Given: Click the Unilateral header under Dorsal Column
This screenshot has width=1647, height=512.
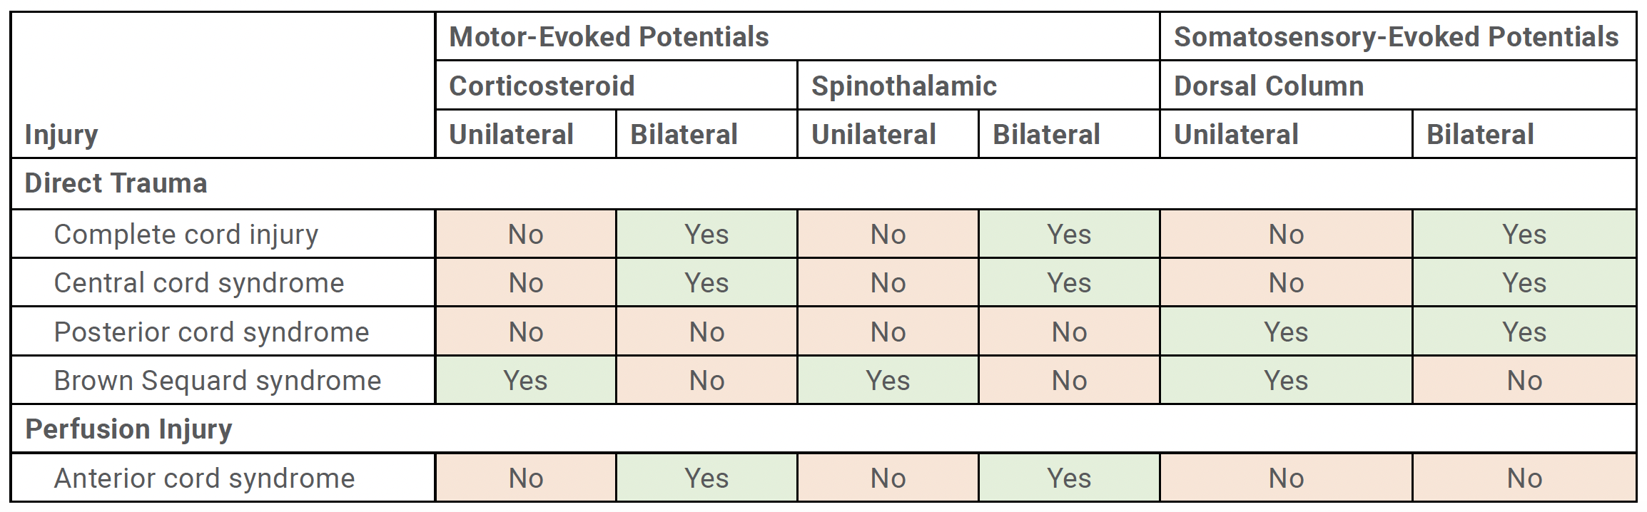Looking at the screenshot, I should tap(1286, 134).
